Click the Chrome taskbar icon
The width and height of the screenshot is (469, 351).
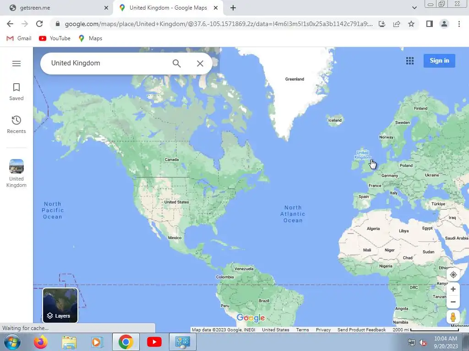click(x=125, y=342)
